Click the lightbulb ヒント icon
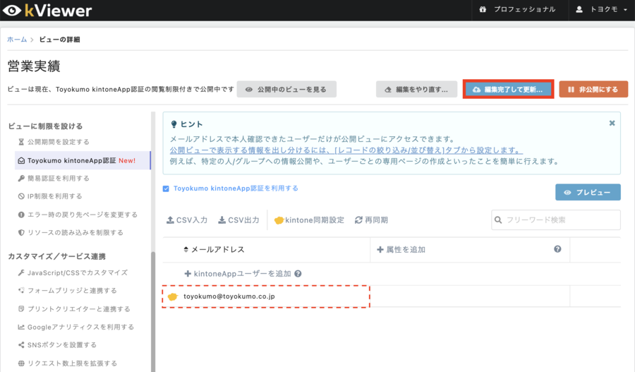635x372 pixels. (x=174, y=124)
